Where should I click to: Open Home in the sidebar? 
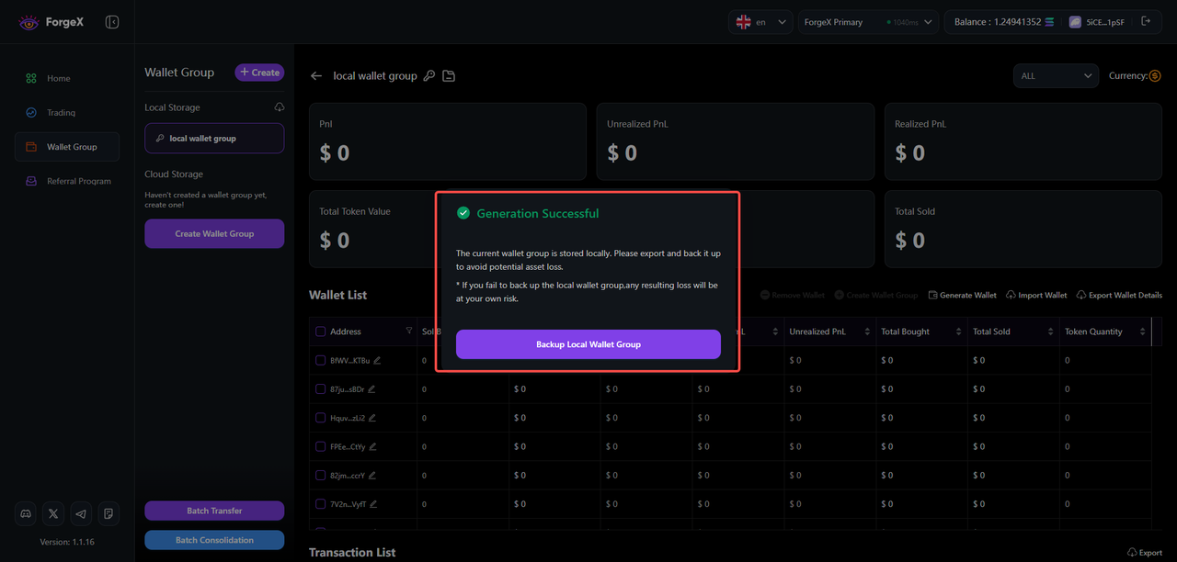pos(67,78)
